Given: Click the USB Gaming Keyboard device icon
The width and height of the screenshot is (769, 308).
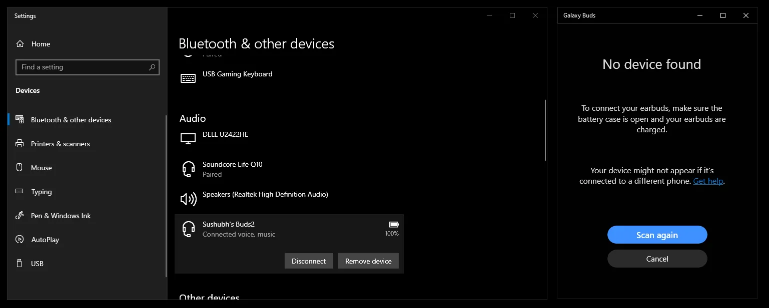Looking at the screenshot, I should coord(188,78).
